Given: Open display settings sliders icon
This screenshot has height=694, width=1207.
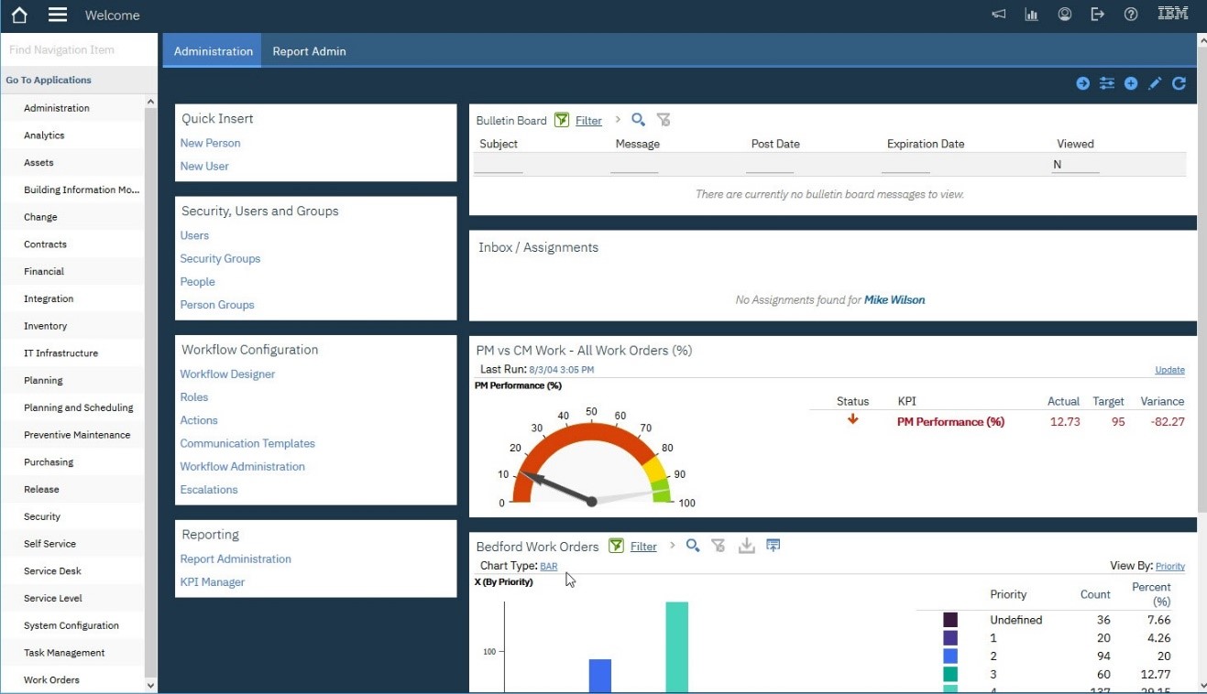Looking at the screenshot, I should click(x=1107, y=83).
